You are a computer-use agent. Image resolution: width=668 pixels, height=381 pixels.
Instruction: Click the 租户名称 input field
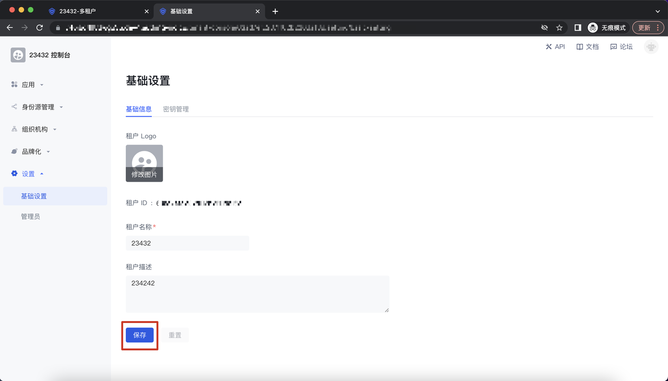click(187, 243)
